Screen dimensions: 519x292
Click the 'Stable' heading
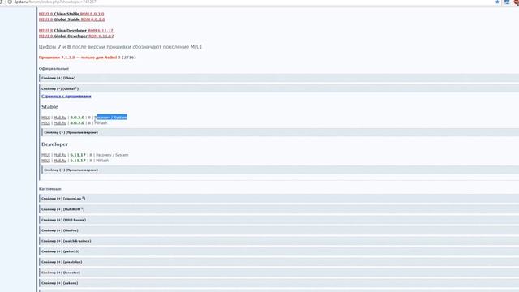[x=49, y=107]
